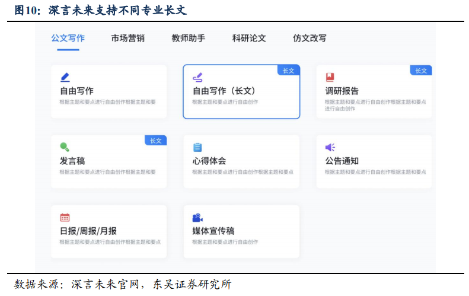
Task: Click the description under 自由写作（长文）
Action: 225,102
